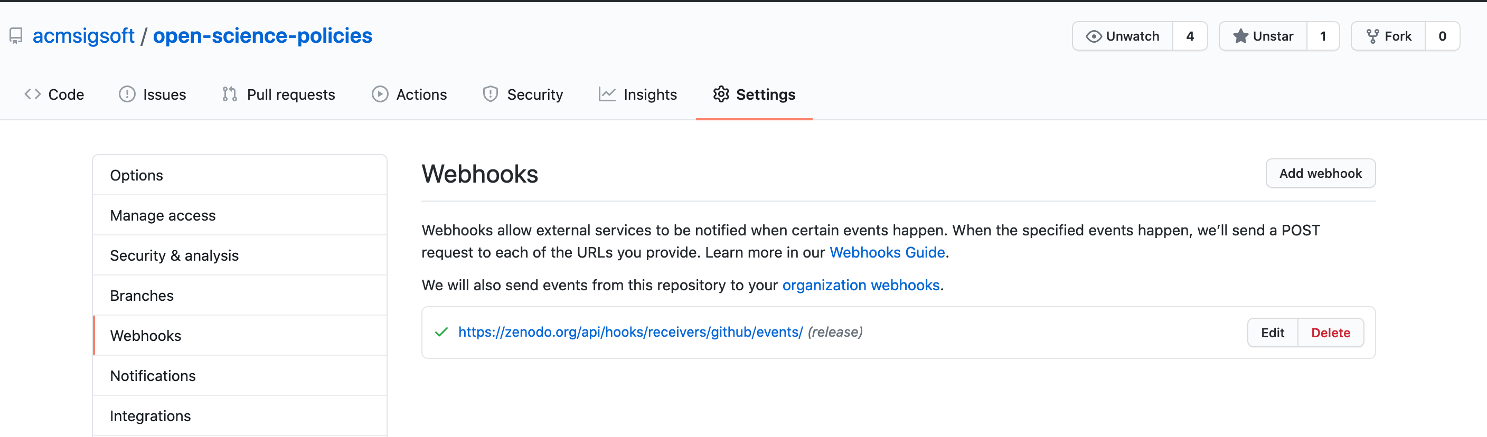Viewport: 1487px width, 437px height.
Task: Click the Add webhook button
Action: pos(1320,173)
